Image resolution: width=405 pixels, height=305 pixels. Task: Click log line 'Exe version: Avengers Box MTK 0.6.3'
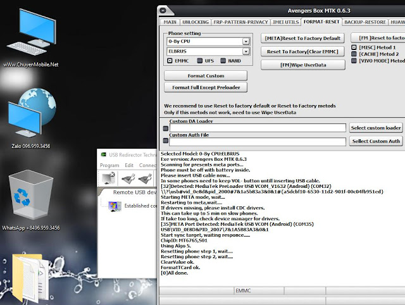point(204,159)
